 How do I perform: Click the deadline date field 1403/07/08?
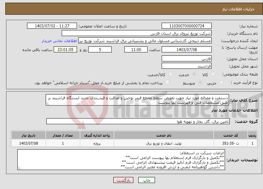[187, 49]
